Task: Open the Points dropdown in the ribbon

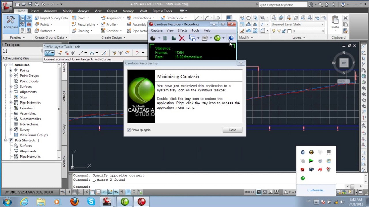Action: tap(51, 24)
